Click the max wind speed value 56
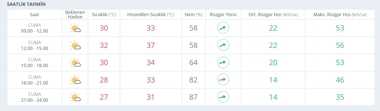The width and height of the screenshot is (380, 111). click(340, 45)
